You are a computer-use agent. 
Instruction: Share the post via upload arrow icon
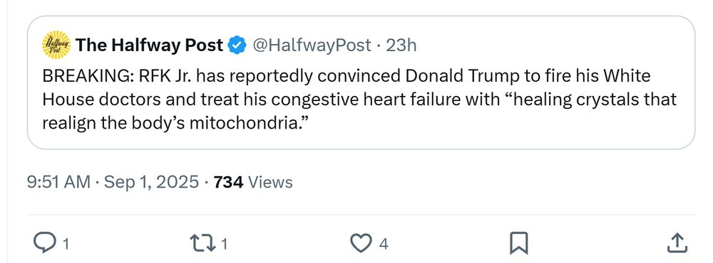676,242
